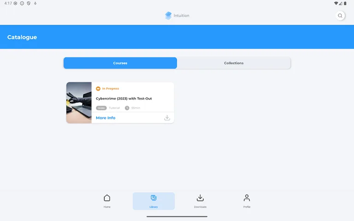Tap the Intuition logo
Screen dimensions: 354x221
(x=177, y=16)
